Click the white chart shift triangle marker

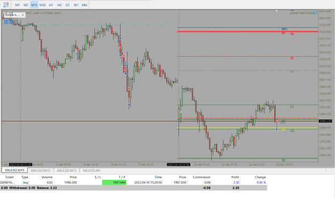277,11
